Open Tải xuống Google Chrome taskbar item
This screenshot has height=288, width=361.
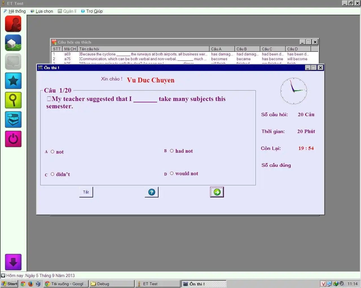(66, 284)
